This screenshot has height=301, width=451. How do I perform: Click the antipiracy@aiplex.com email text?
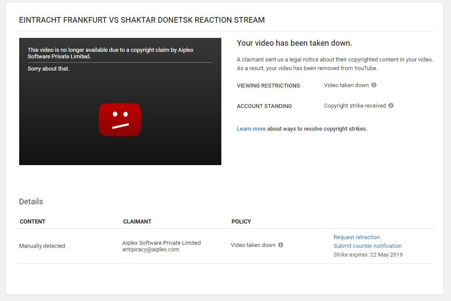coord(150,250)
